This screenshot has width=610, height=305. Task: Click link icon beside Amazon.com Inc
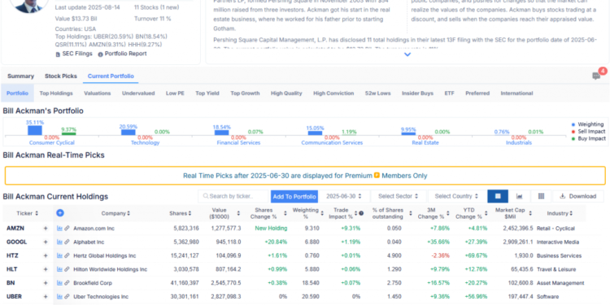pyautogui.click(x=67, y=229)
